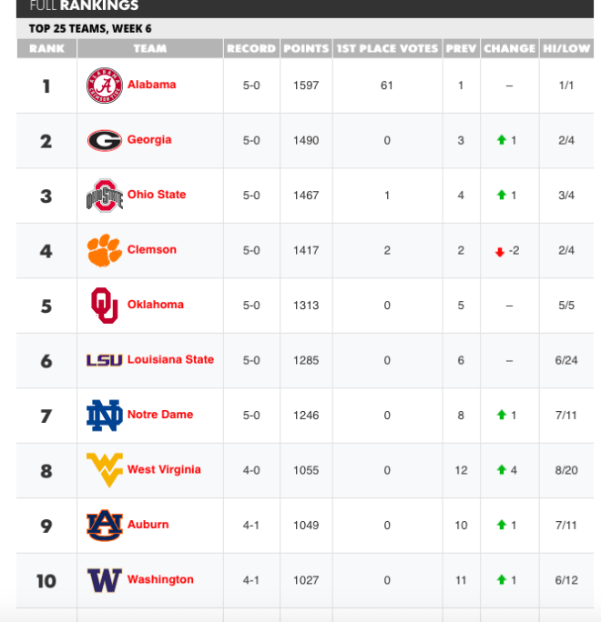601x622 pixels.
Task: Open the Alabama team link
Action: 151,85
